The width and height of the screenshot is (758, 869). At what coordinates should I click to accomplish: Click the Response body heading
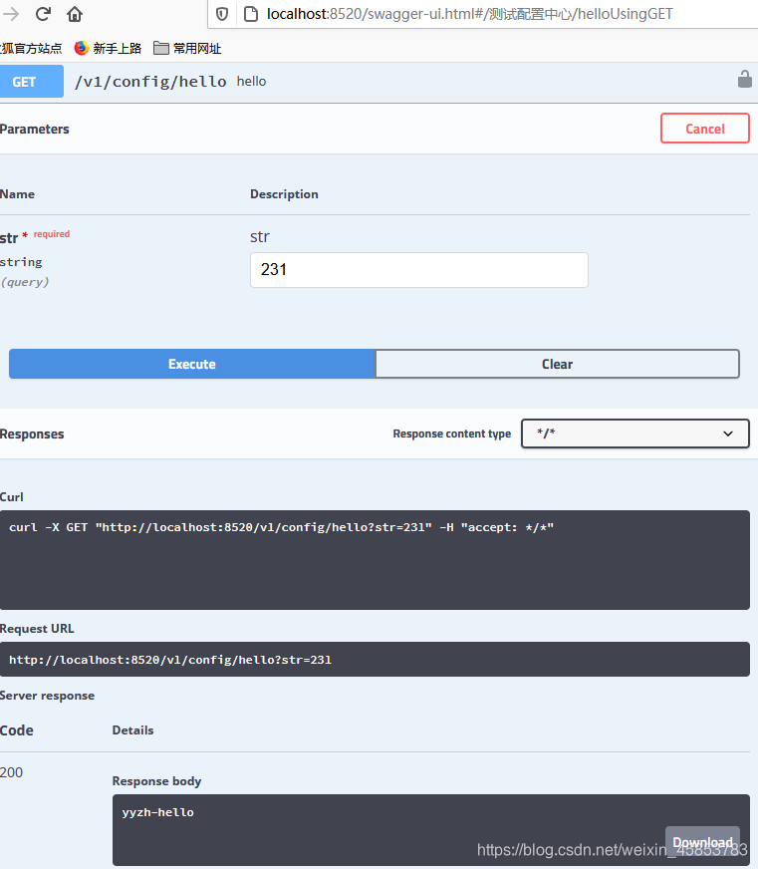(x=156, y=781)
